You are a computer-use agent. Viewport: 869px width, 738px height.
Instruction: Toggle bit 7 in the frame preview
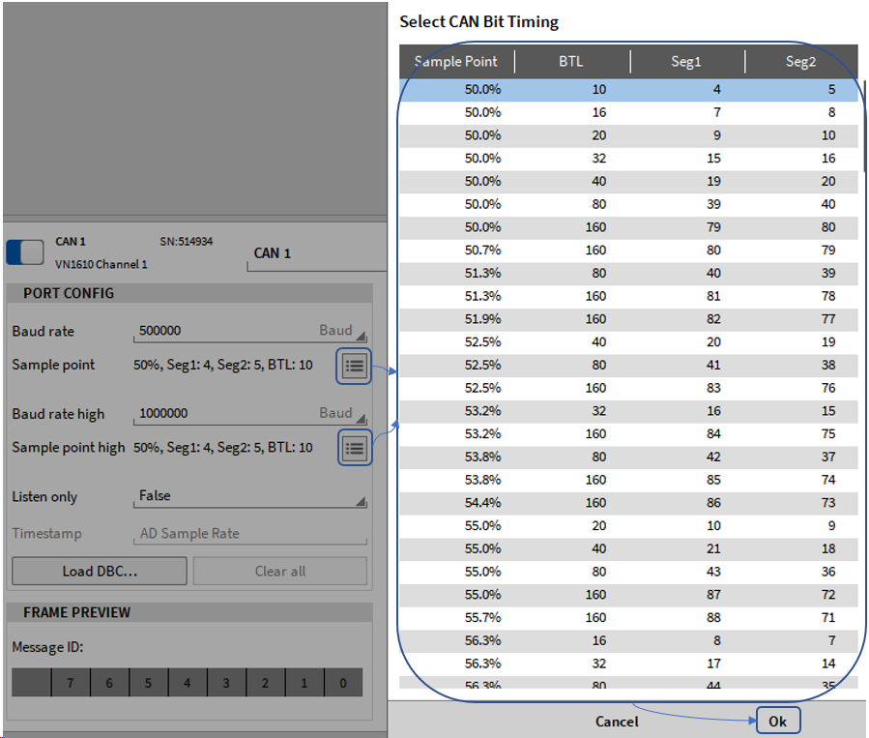click(70, 683)
